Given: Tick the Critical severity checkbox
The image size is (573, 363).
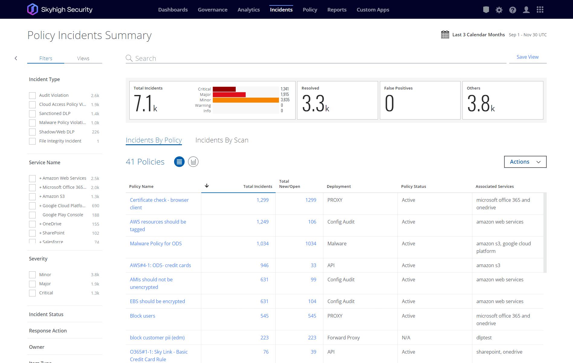Looking at the screenshot, I should pos(32,293).
